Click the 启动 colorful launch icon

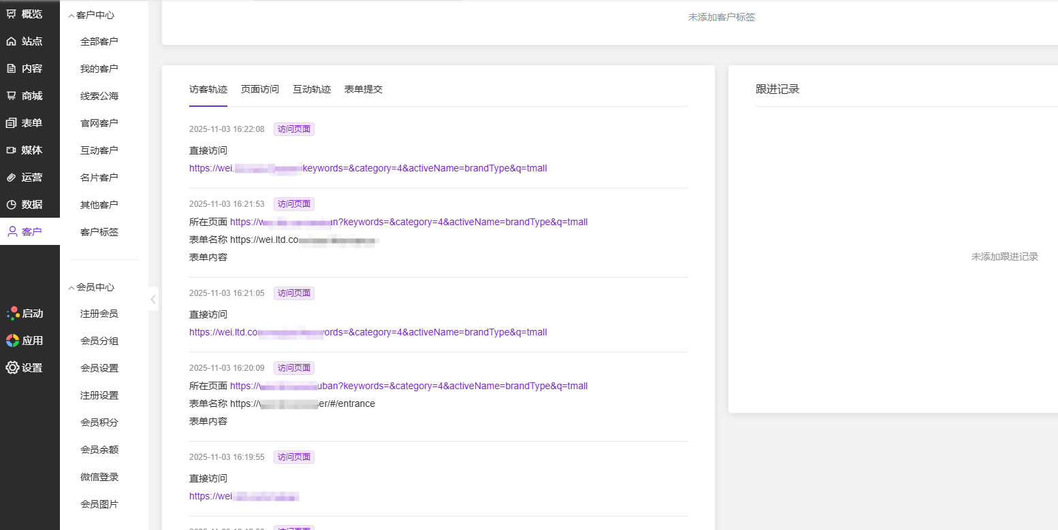pos(12,314)
